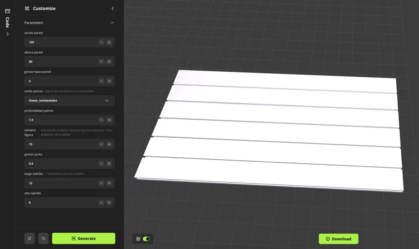Collapse the Customize sidebar with the chevron

pyautogui.click(x=112, y=8)
